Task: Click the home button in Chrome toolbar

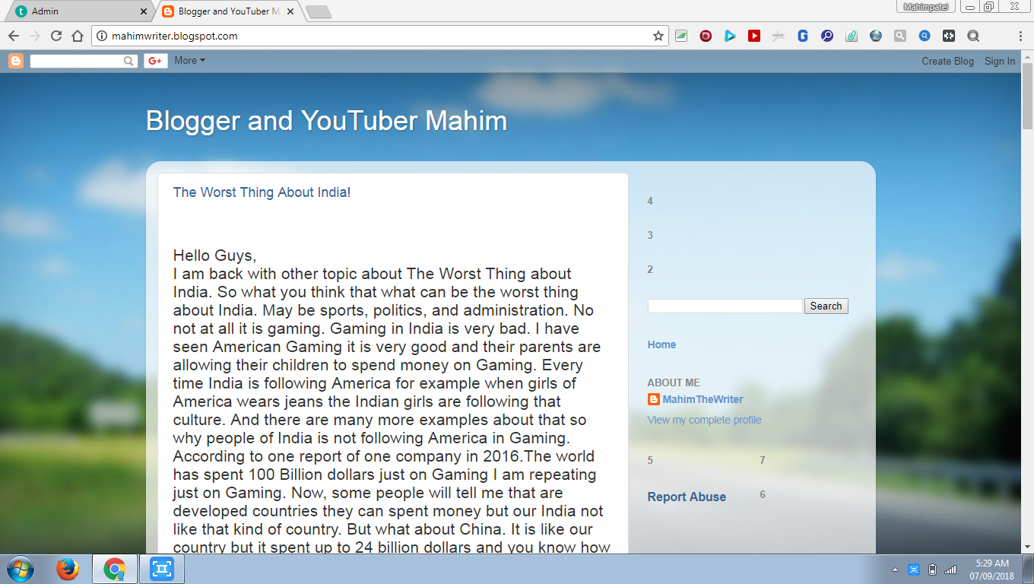Action: tap(77, 36)
